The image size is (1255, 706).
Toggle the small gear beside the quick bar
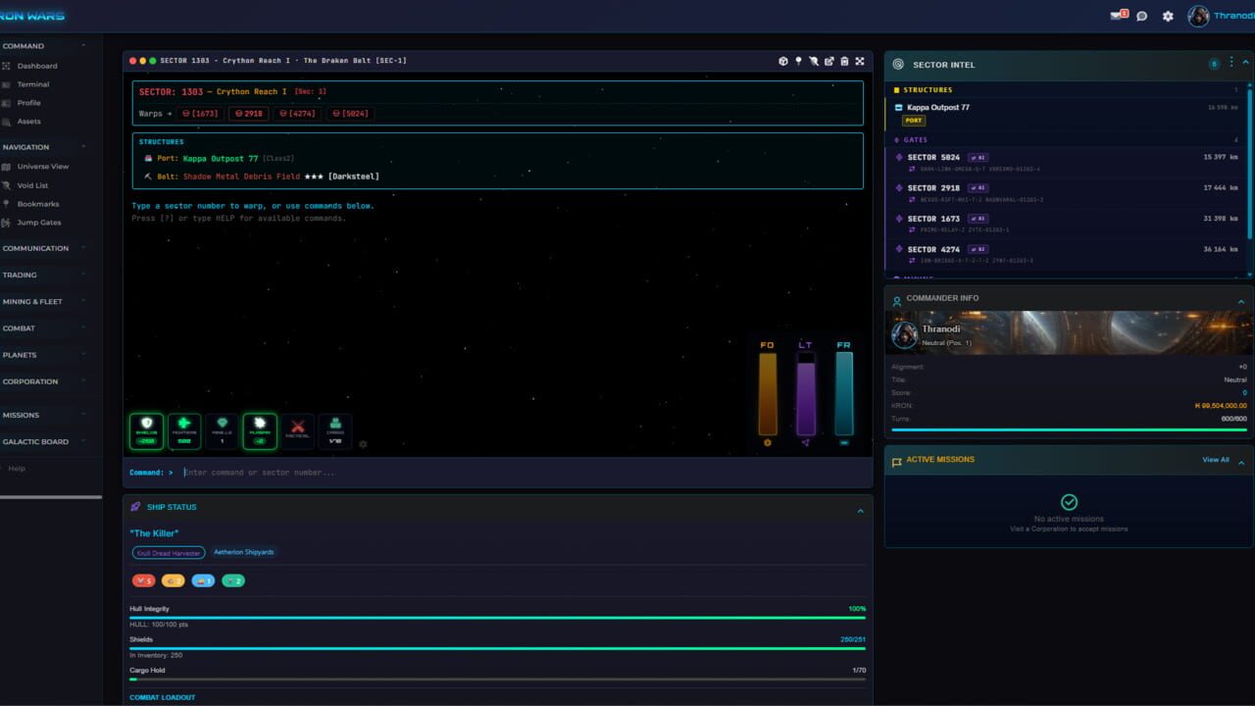(x=363, y=444)
